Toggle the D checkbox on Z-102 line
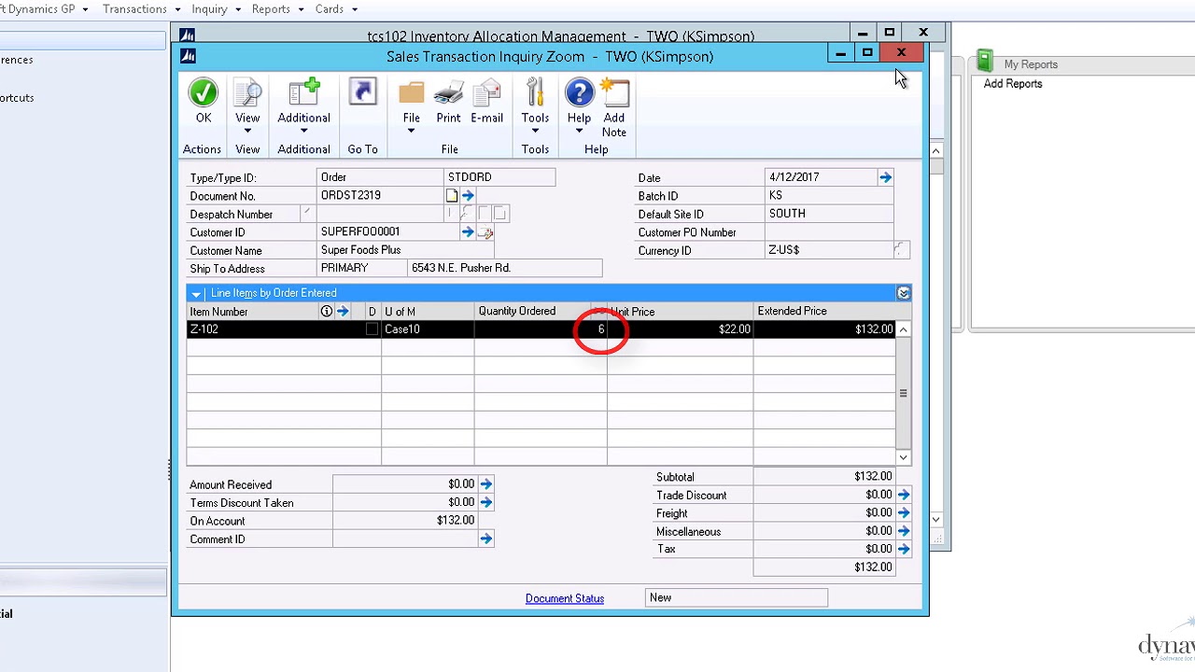This screenshot has width=1195, height=672. (x=373, y=329)
